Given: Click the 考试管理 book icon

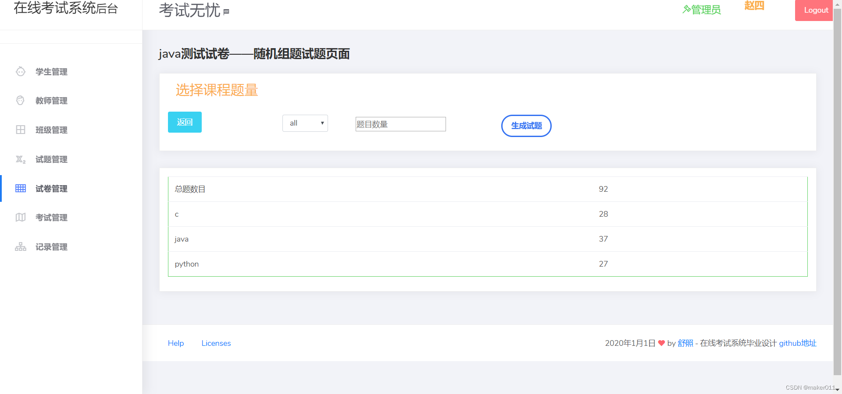Looking at the screenshot, I should tap(20, 217).
